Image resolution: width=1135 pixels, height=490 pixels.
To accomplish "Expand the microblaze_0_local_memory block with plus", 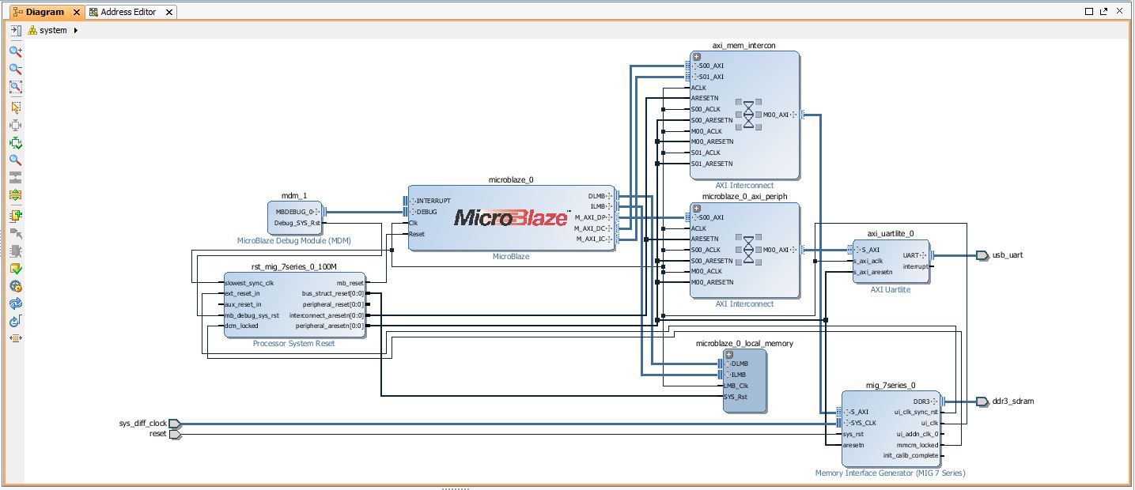I will click(x=729, y=355).
